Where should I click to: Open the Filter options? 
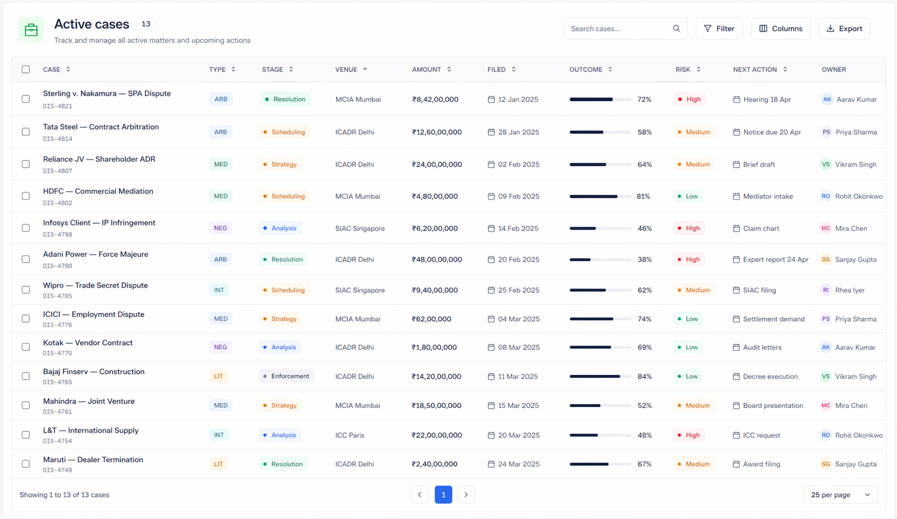coord(719,28)
